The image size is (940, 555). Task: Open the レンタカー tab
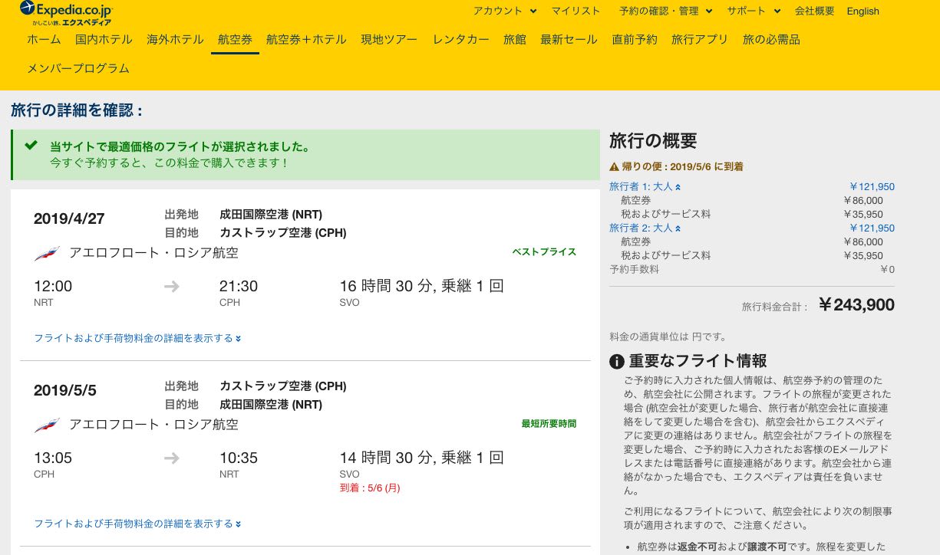coord(460,39)
